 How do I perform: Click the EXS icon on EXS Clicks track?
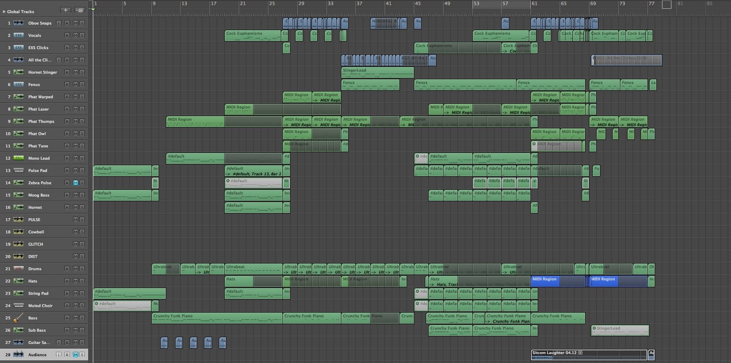pos(18,47)
